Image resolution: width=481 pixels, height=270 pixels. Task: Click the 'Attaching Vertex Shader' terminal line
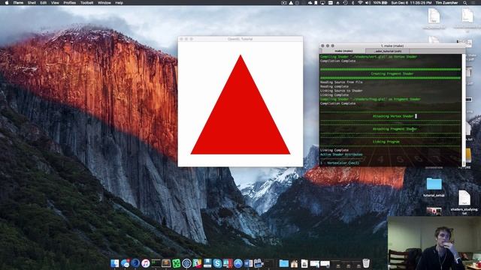393,116
